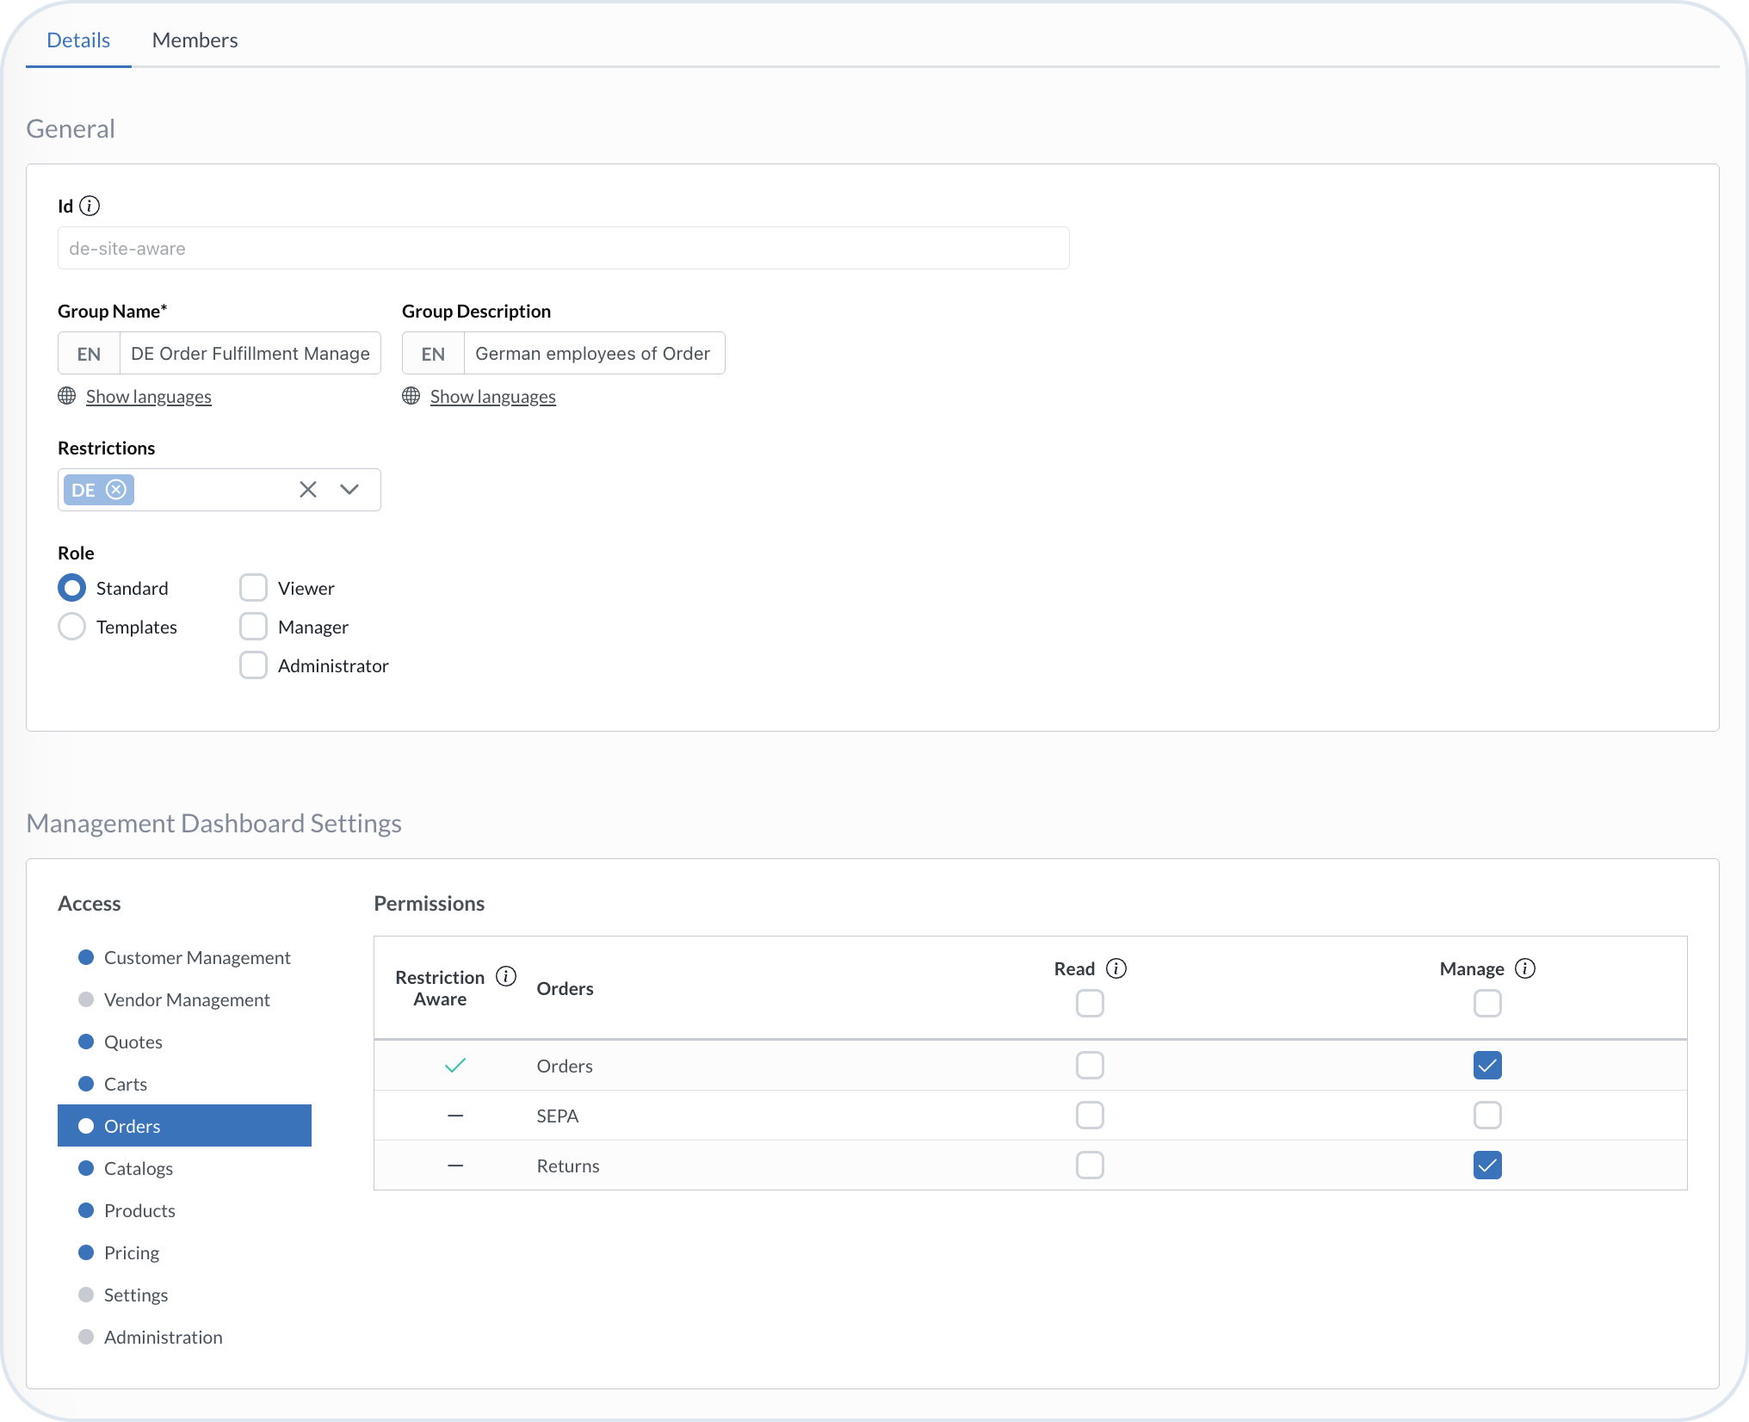1749x1422 pixels.
Task: Open the Id info tooltip icon
Action: [90, 206]
